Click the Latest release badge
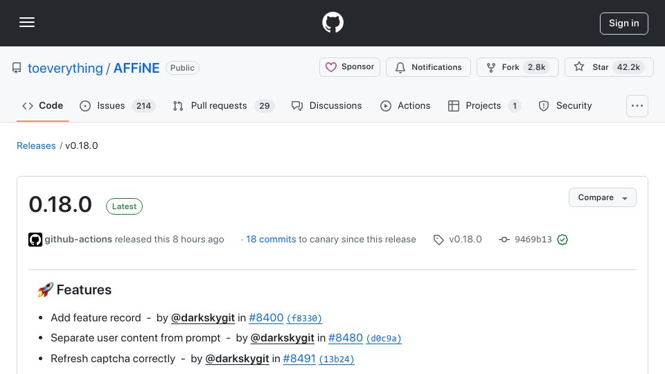665x374 pixels. [x=124, y=206]
